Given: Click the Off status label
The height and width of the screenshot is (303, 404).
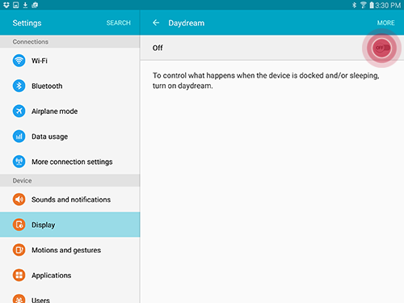Looking at the screenshot, I should (x=158, y=48).
